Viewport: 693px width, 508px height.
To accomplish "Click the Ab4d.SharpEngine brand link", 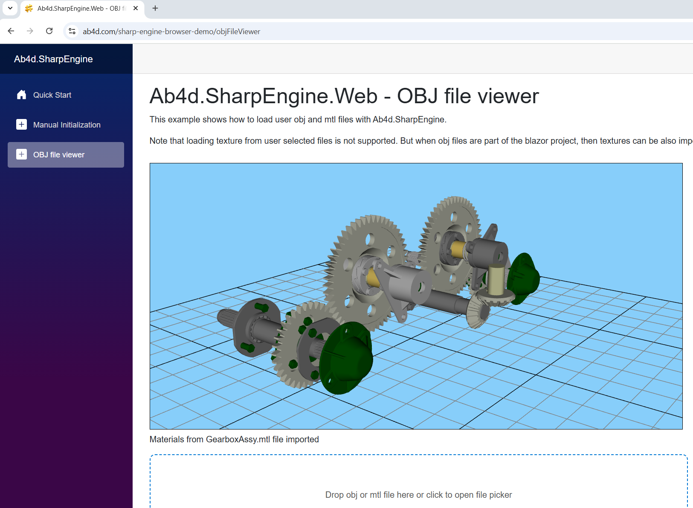I will (53, 59).
